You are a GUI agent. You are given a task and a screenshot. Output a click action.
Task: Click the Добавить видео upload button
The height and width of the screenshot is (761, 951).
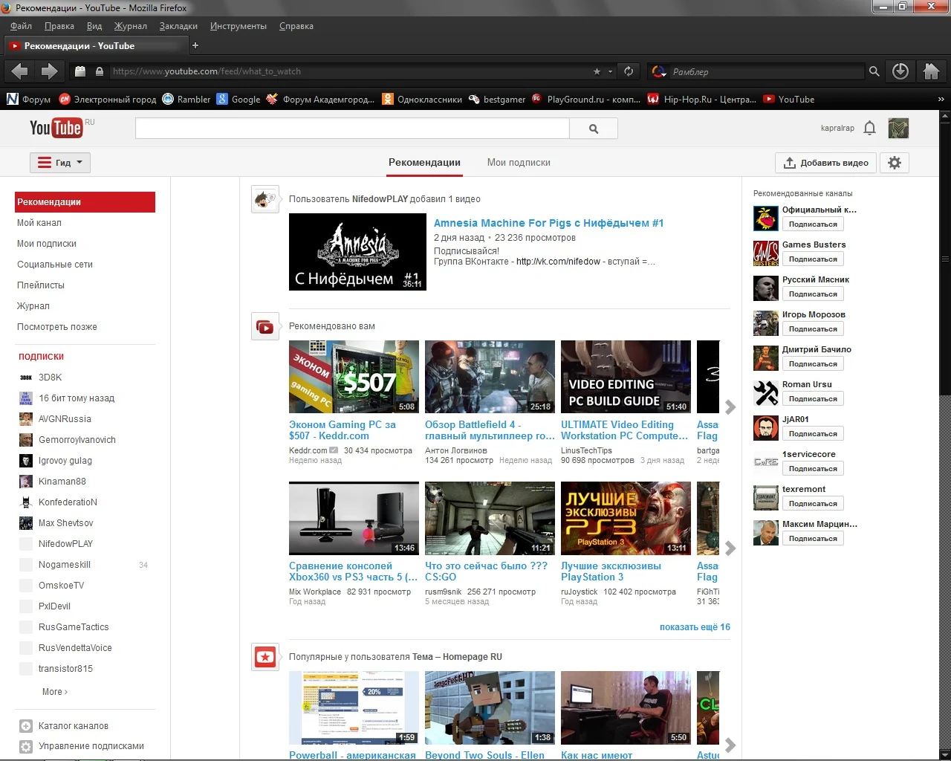[825, 163]
